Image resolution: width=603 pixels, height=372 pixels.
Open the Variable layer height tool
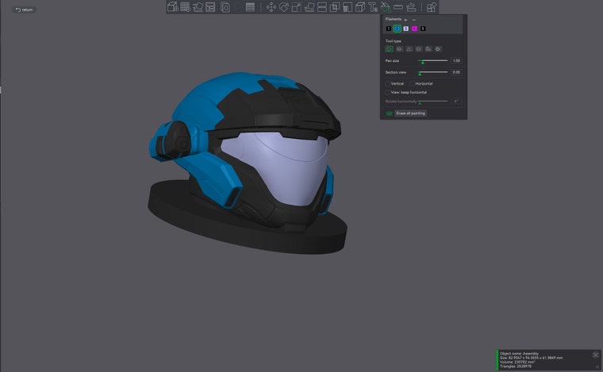250,7
